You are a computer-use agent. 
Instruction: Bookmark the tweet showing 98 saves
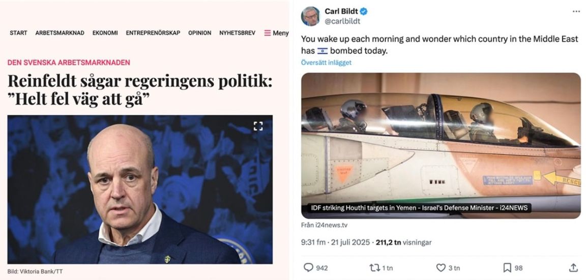[507, 268]
